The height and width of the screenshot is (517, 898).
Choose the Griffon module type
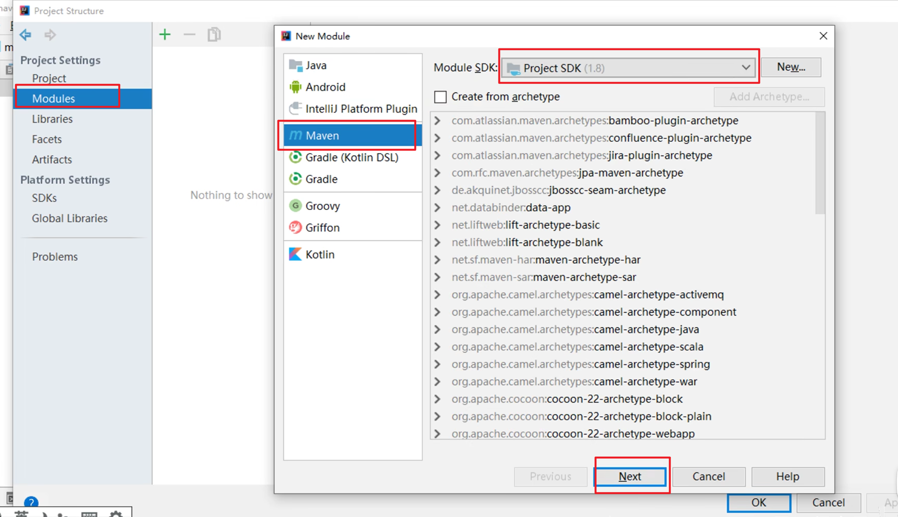[322, 227]
